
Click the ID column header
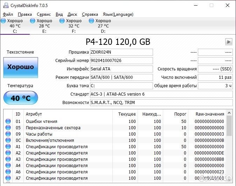[x=18, y=114]
